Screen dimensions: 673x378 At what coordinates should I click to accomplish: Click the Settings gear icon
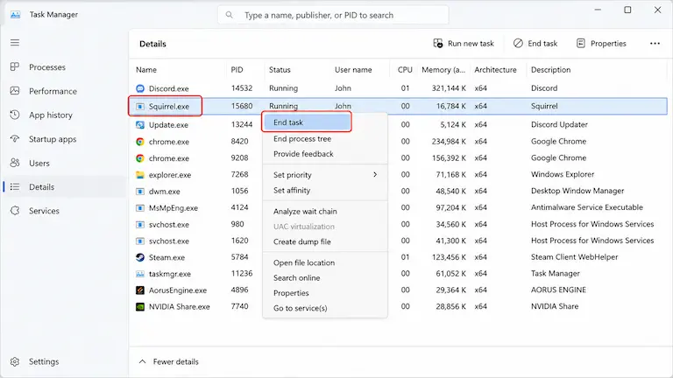coord(15,361)
